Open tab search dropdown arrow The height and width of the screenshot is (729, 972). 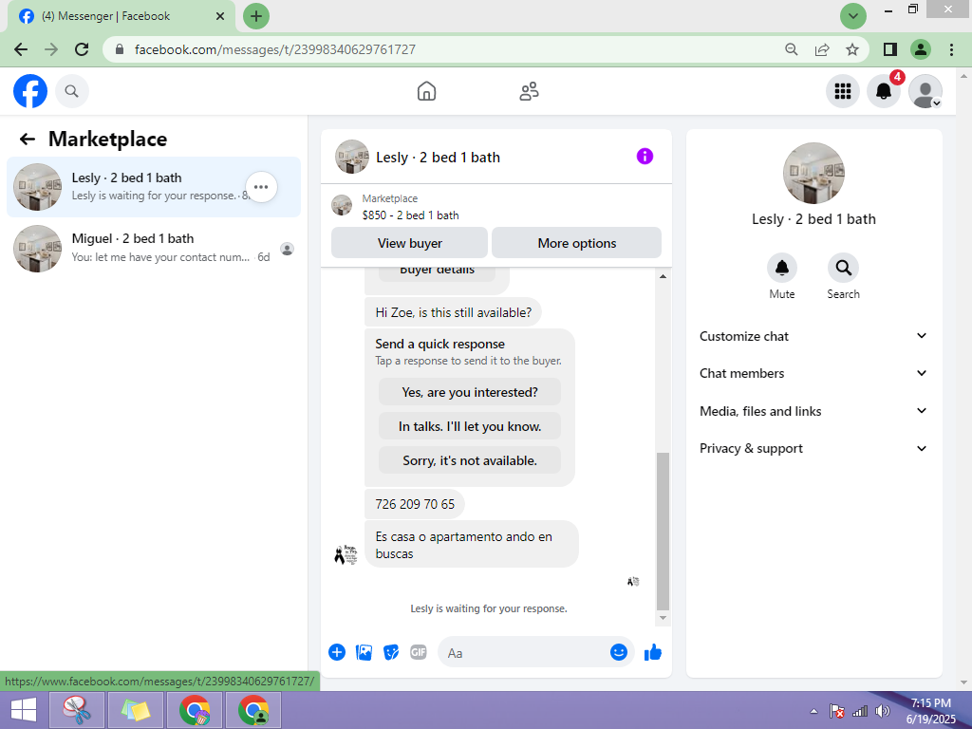point(853,16)
